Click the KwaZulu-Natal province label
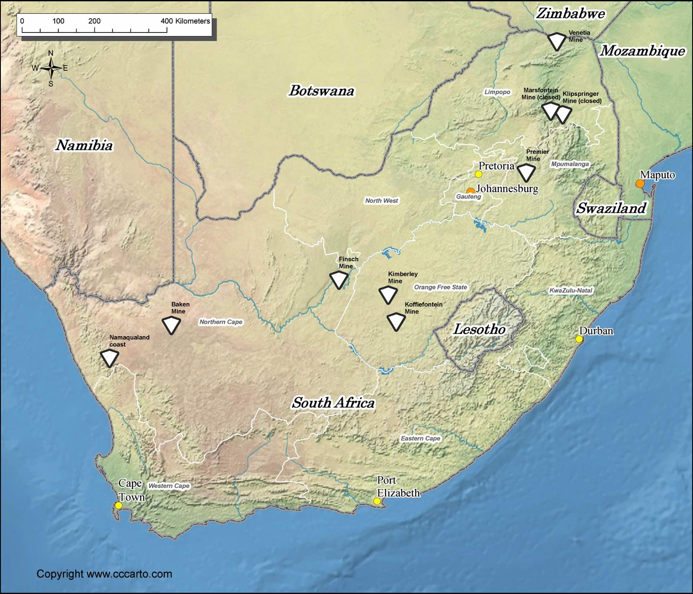The width and height of the screenshot is (693, 594). [570, 290]
